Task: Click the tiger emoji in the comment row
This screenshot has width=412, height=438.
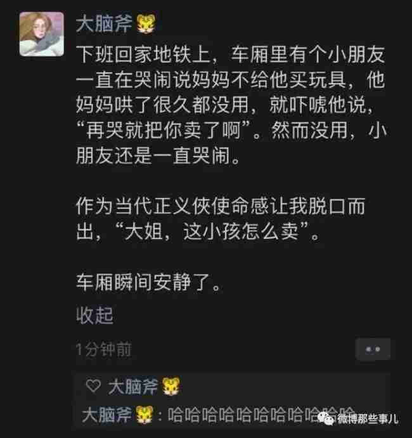Action: pos(145,415)
